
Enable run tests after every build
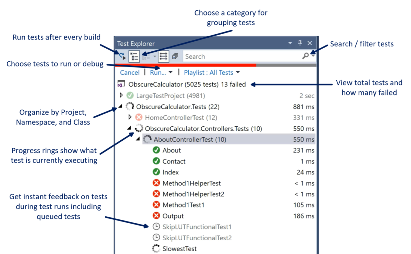(x=122, y=56)
